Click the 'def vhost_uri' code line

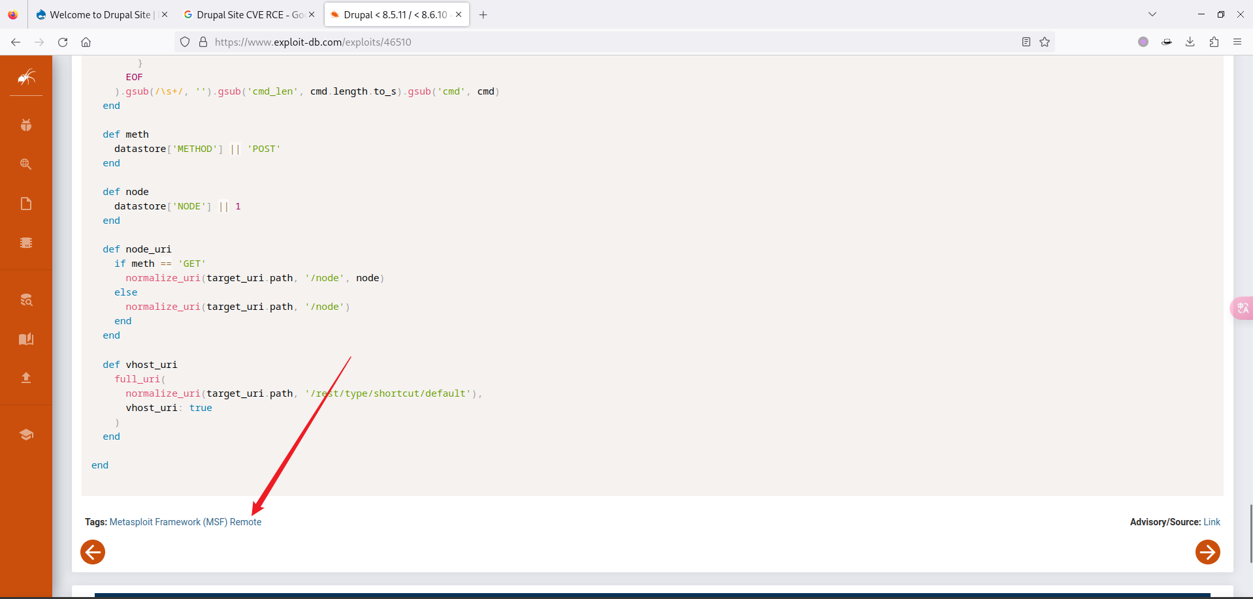pos(140,365)
